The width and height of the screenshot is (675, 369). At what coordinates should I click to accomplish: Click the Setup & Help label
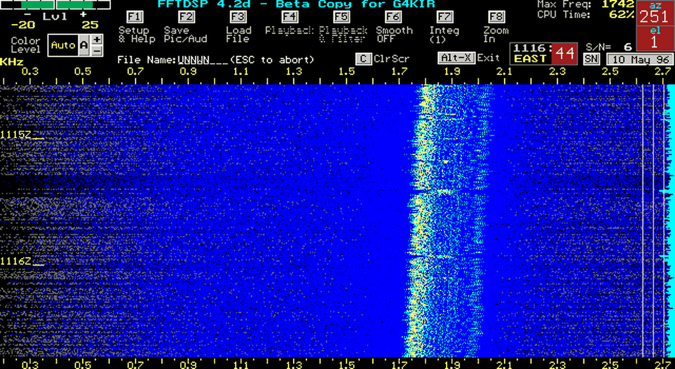pos(134,35)
